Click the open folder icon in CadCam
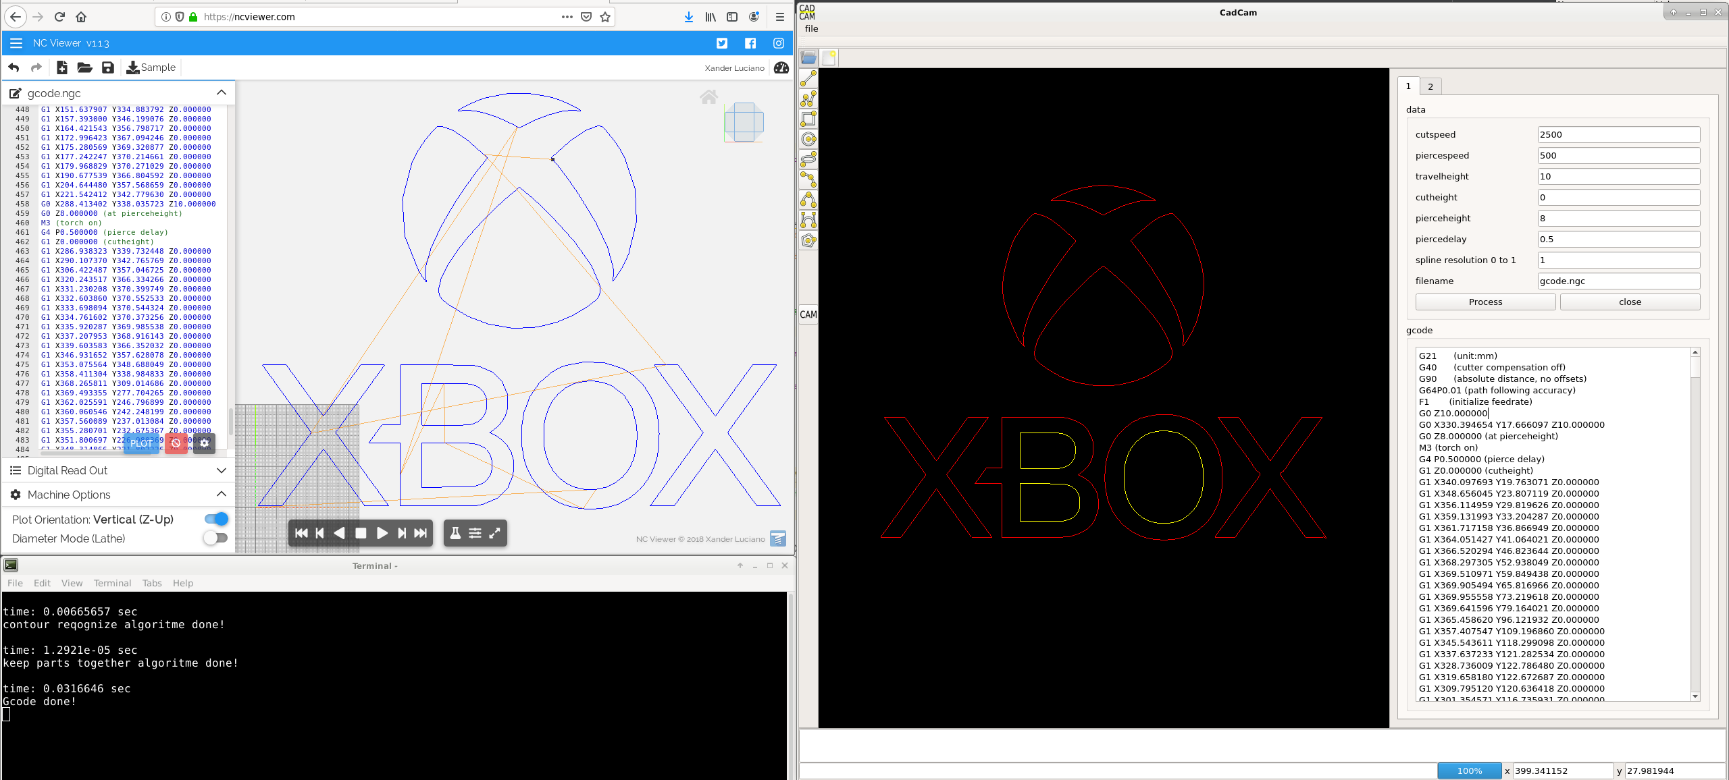This screenshot has height=780, width=1729. click(808, 58)
